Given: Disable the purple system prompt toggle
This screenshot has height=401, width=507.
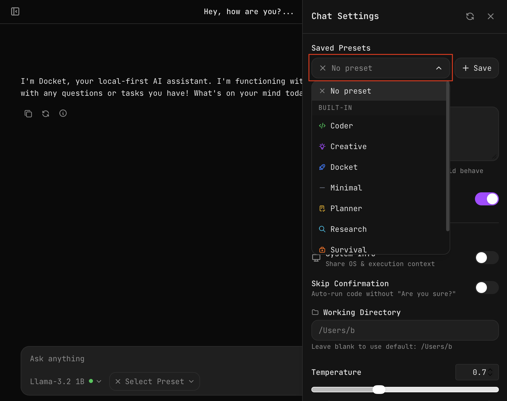Looking at the screenshot, I should pos(487,199).
